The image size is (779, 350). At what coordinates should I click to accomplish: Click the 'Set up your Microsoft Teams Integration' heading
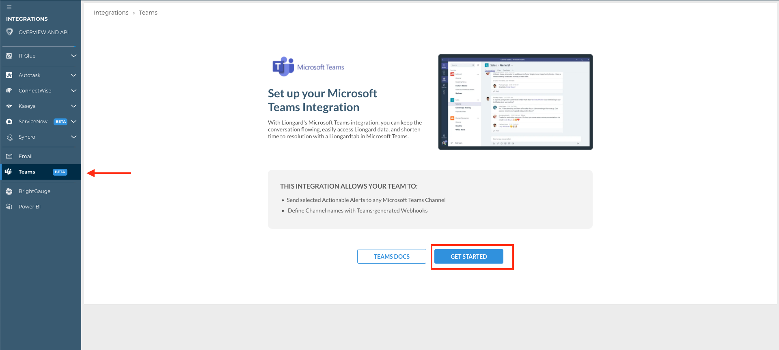click(x=322, y=100)
